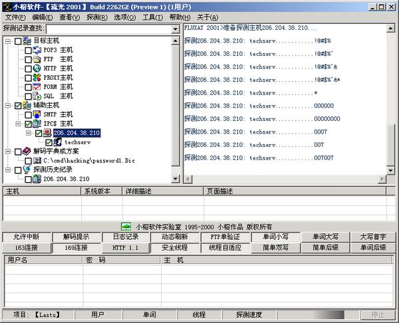Open the 帮助(H) menu
399x323 pixels.
tap(180, 17)
